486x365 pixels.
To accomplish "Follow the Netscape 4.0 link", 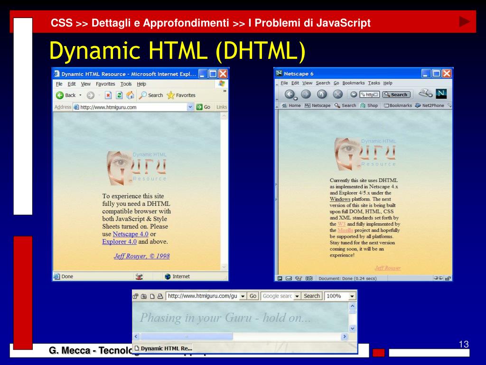I will [x=131, y=234].
